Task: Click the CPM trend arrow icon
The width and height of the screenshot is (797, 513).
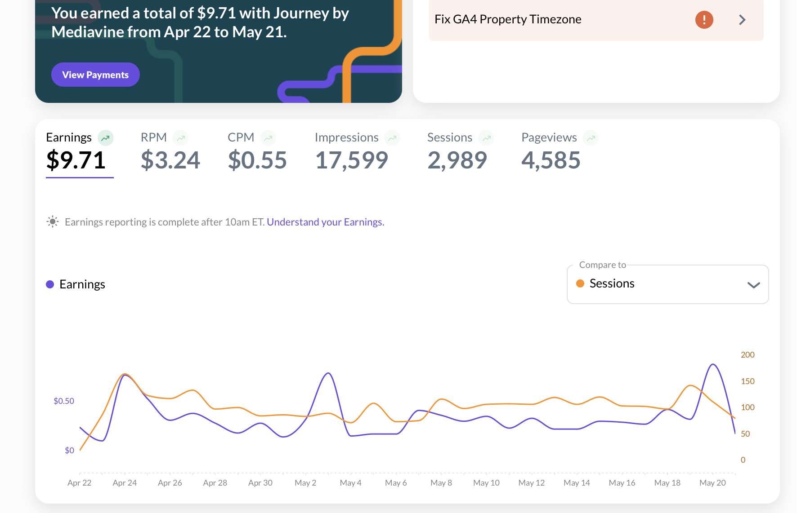Action: [x=268, y=138]
